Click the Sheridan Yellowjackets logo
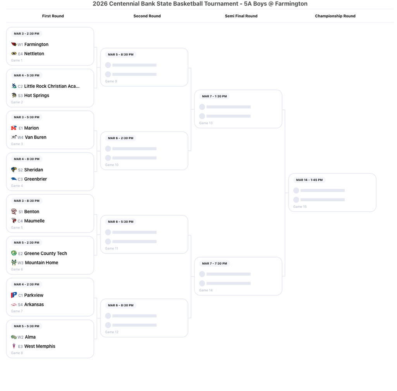The height and width of the screenshot is (391, 397). (x=15, y=170)
